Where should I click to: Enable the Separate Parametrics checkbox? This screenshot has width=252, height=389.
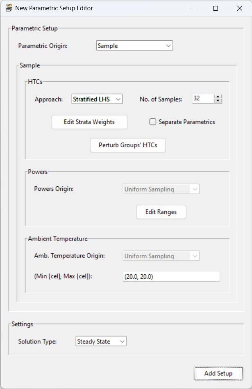(153, 122)
